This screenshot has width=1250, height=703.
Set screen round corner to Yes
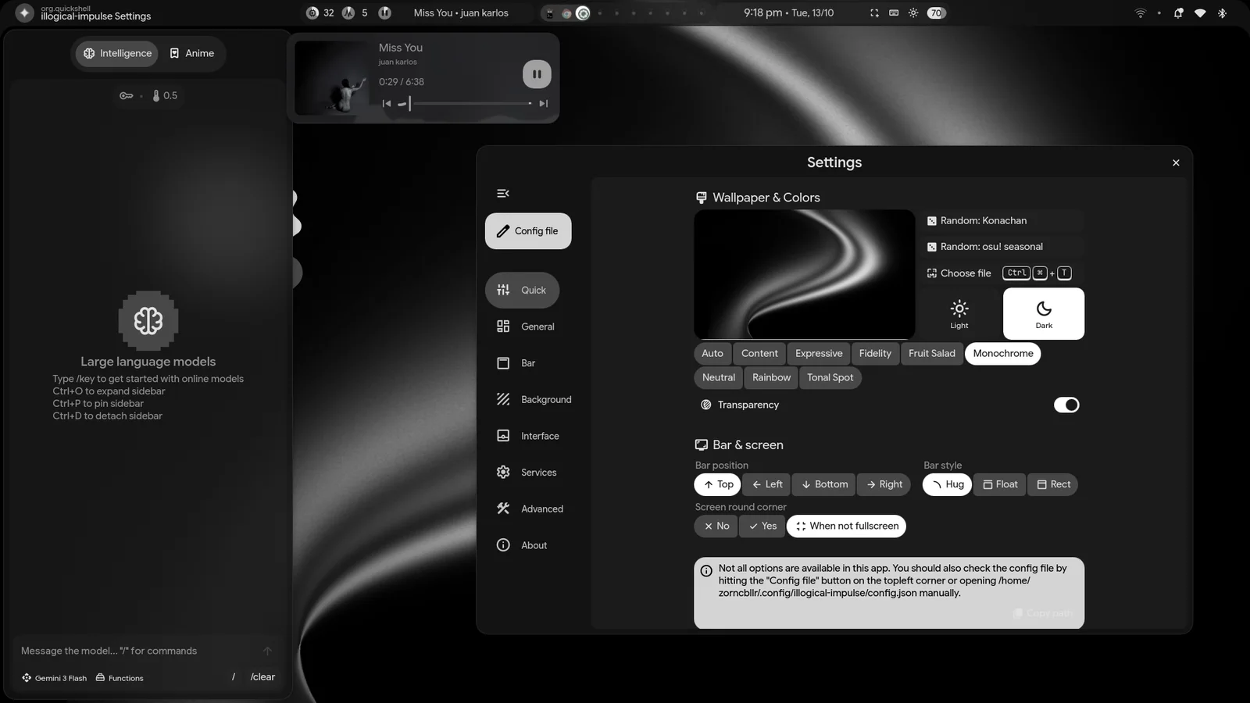762,526
